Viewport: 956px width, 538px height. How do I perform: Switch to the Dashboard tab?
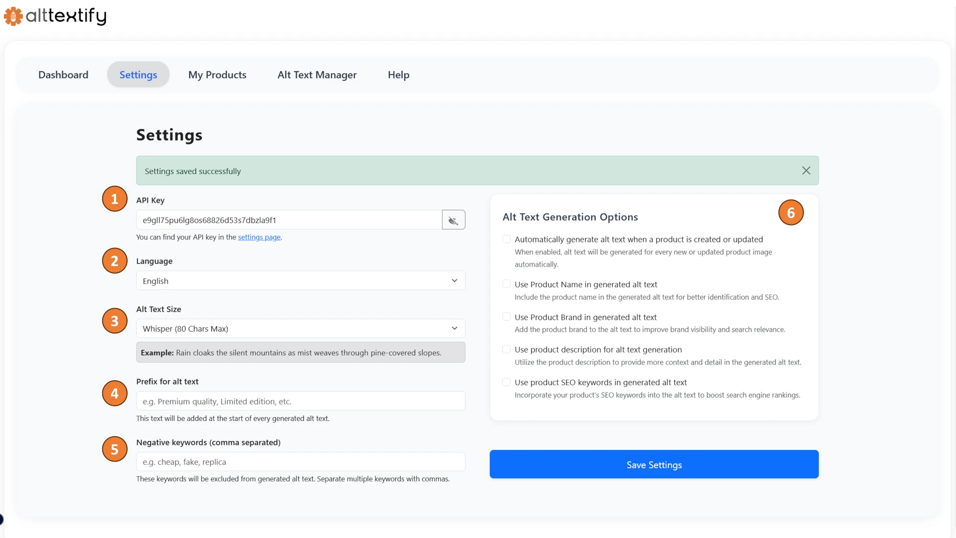(x=63, y=75)
